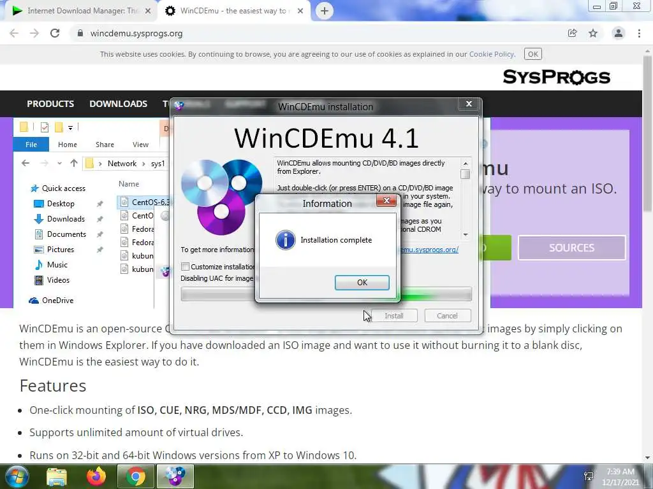The image size is (653, 489).
Task: Launch Firefox from taskbar
Action: [x=96, y=476]
